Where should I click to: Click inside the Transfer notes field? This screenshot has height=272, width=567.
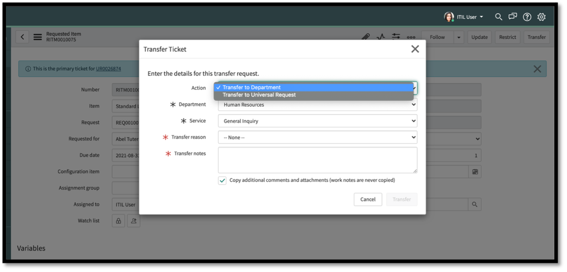(317, 160)
